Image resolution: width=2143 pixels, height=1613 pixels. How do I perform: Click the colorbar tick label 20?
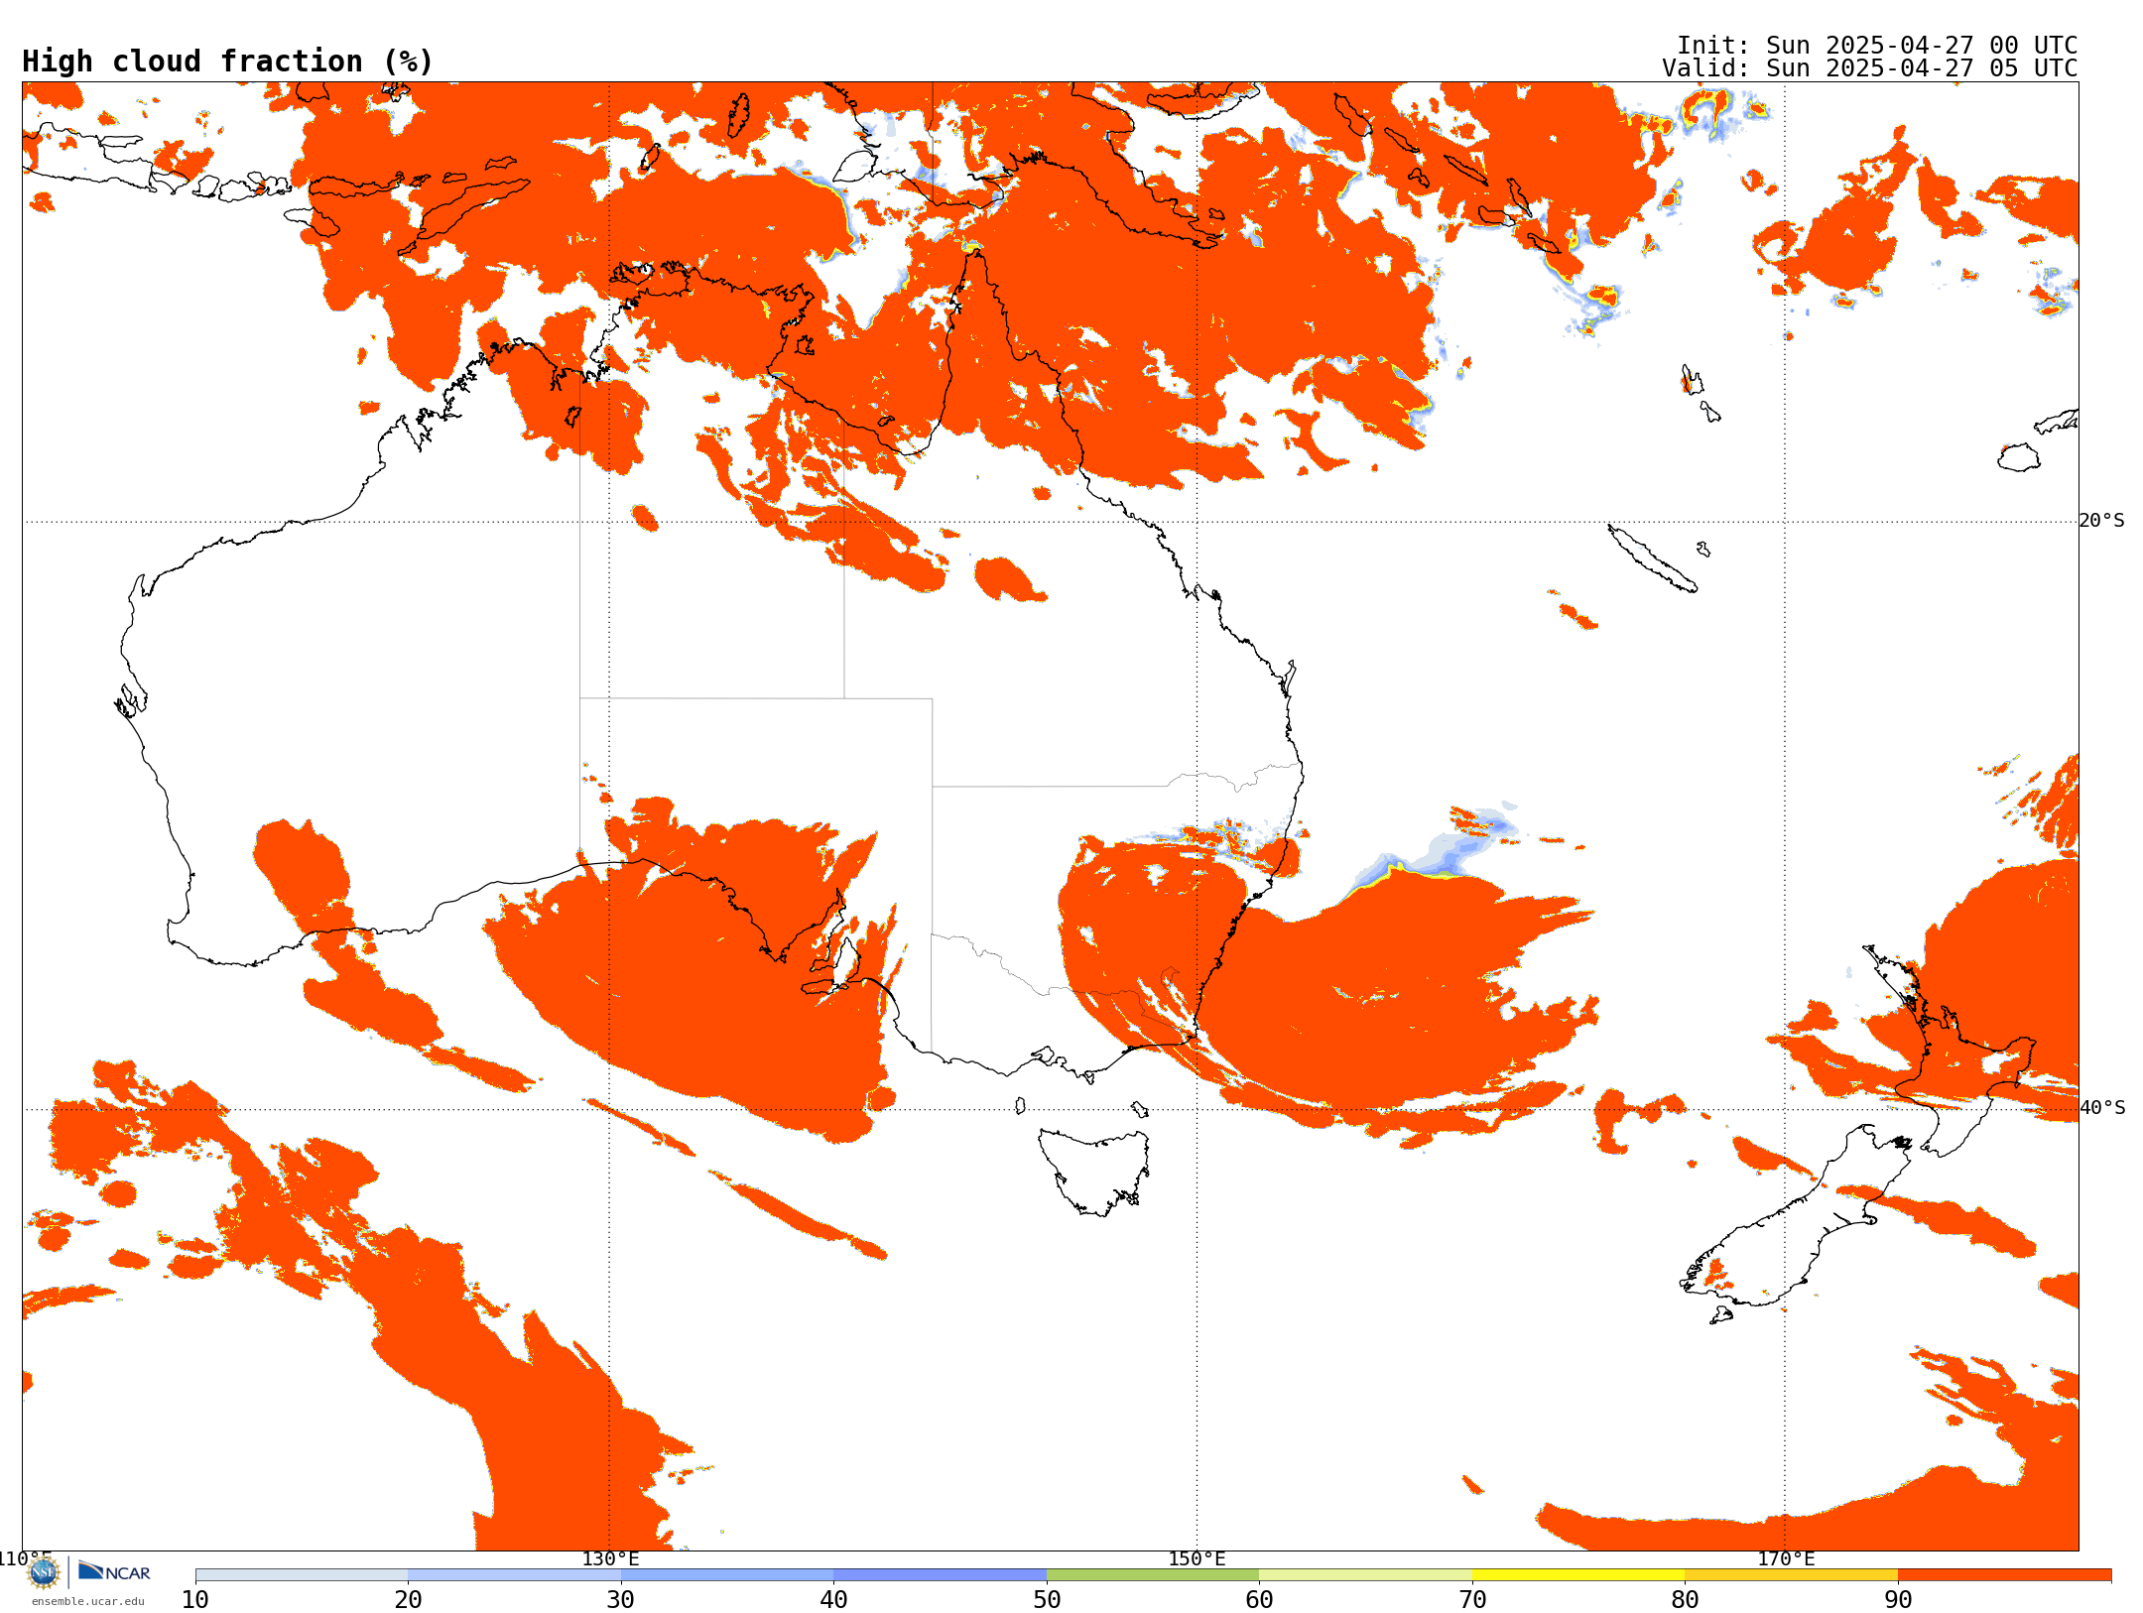(x=408, y=1600)
